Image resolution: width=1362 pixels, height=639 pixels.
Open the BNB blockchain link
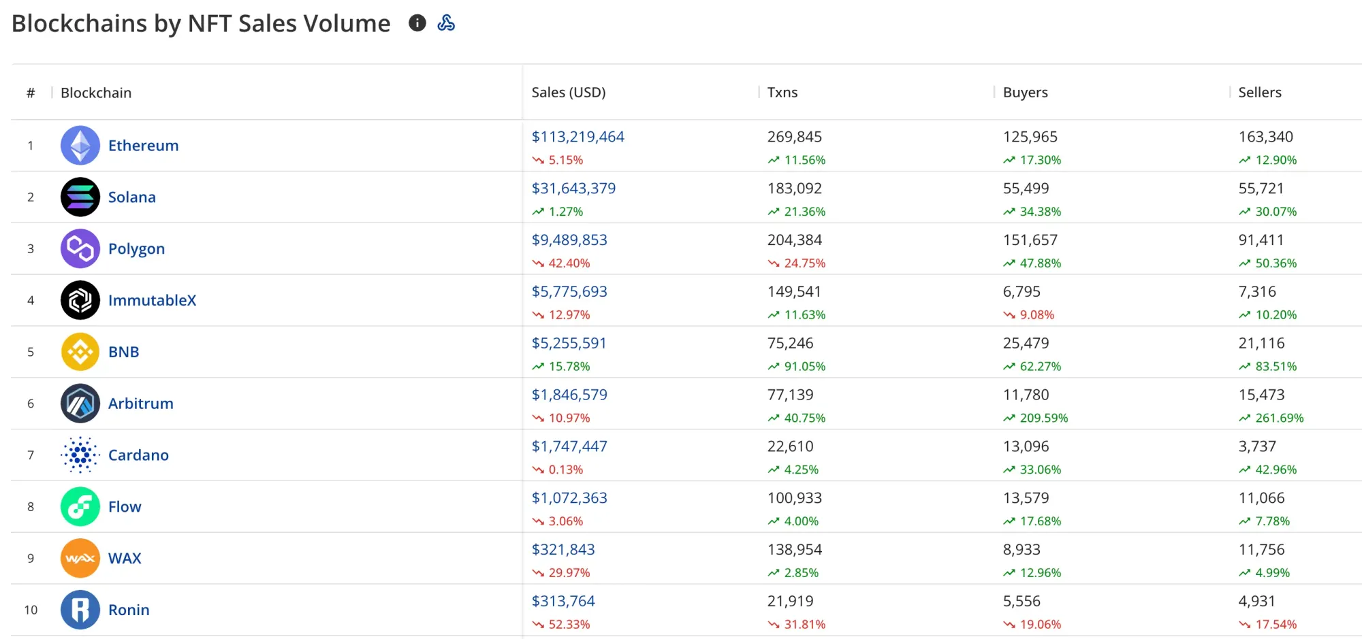pos(124,352)
